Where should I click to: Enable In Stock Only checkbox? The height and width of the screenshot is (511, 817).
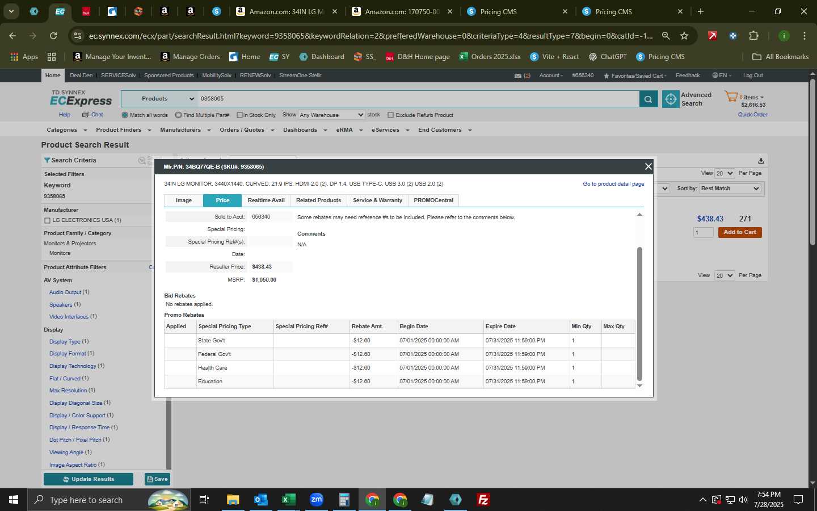pos(239,115)
